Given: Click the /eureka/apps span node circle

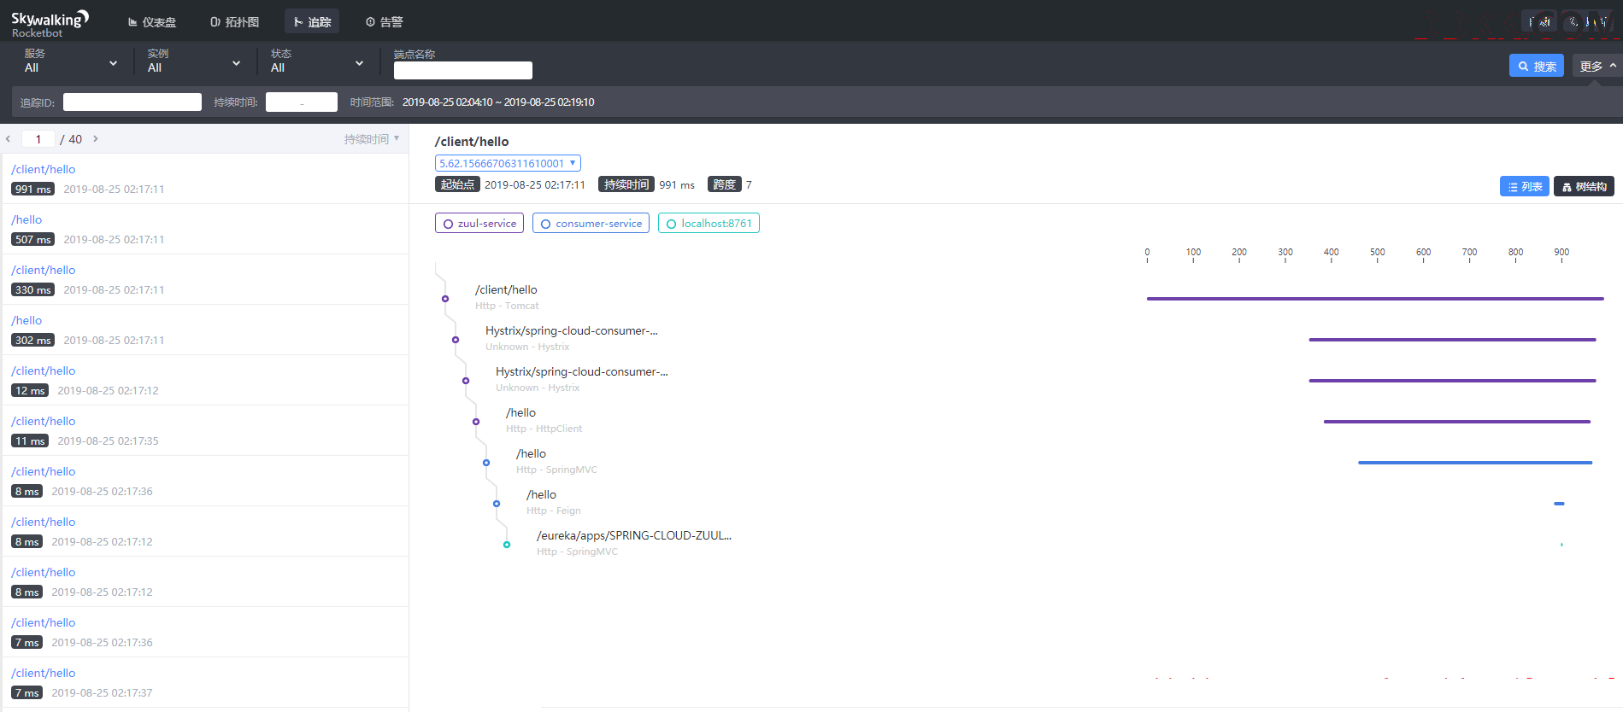Looking at the screenshot, I should coord(507,545).
